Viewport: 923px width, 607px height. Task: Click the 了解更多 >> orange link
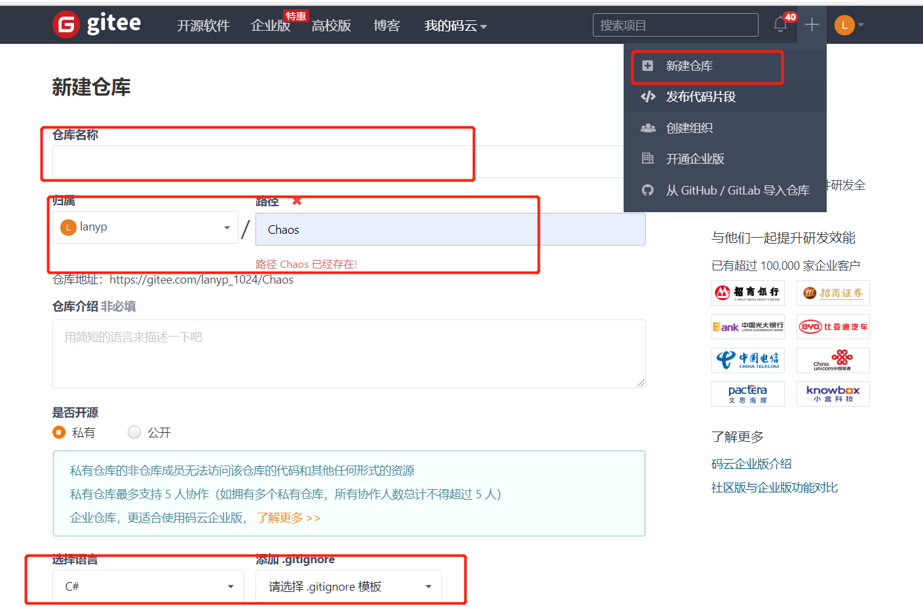pyautogui.click(x=288, y=518)
